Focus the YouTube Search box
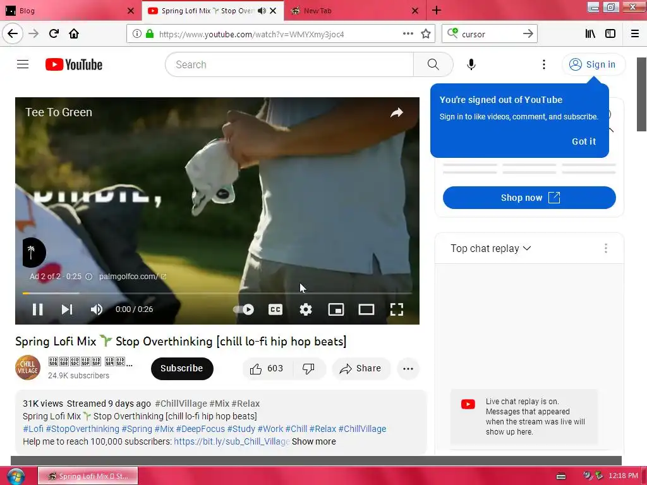 [x=289, y=64]
